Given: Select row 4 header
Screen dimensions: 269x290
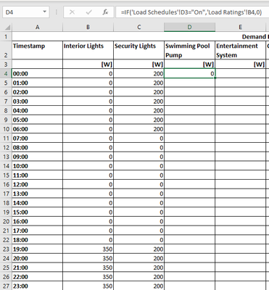Looking at the screenshot, I should pos(6,73).
